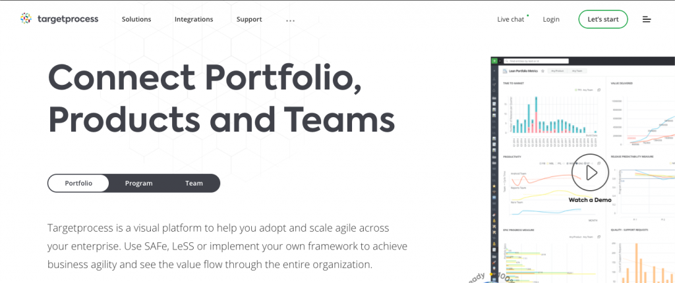Expand the Time to Market chart icon
The image size is (675, 283).
pos(599,90)
